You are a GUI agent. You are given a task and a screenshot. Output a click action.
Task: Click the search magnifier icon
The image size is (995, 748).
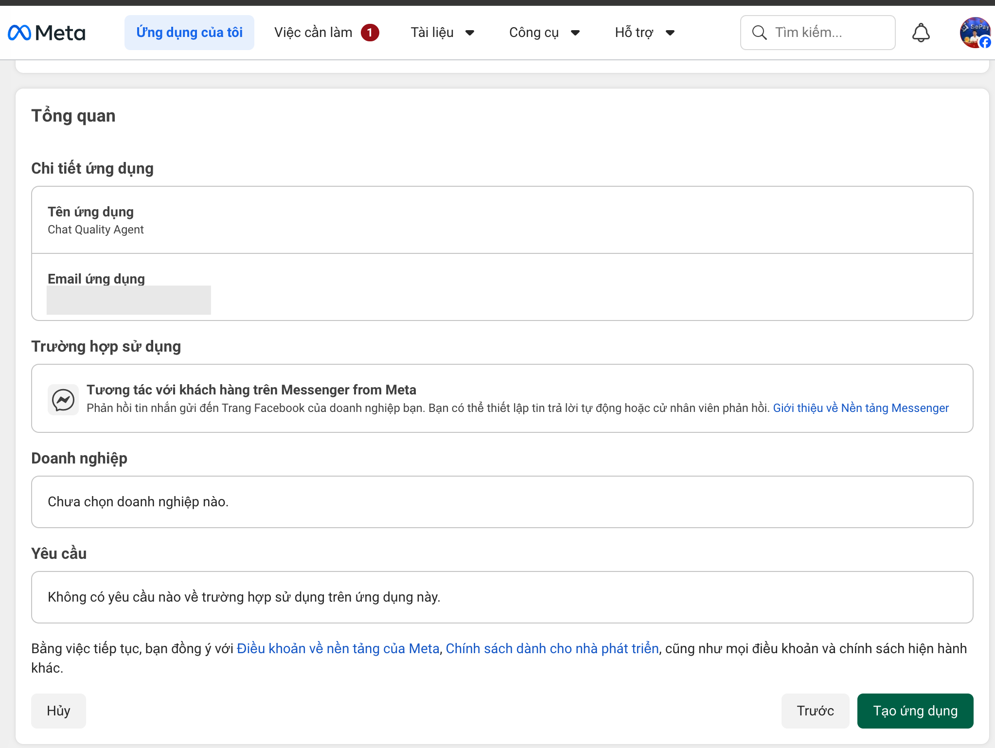(759, 32)
